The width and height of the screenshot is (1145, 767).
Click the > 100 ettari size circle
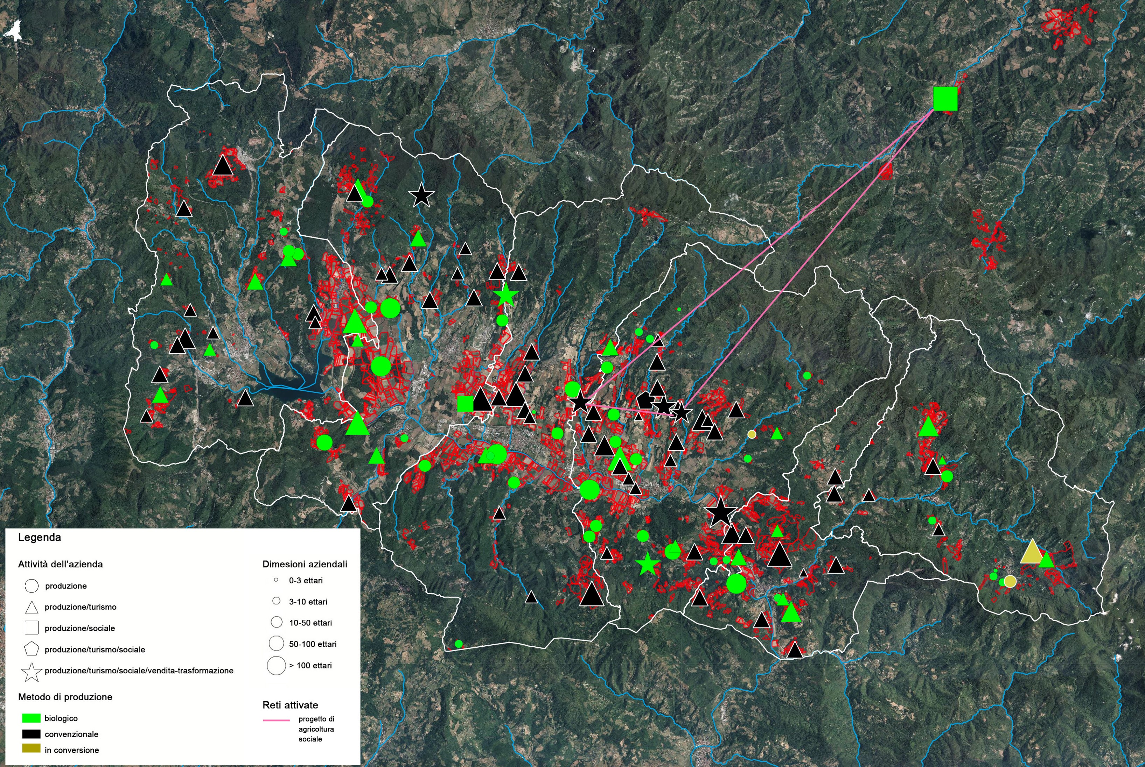pyautogui.click(x=277, y=665)
